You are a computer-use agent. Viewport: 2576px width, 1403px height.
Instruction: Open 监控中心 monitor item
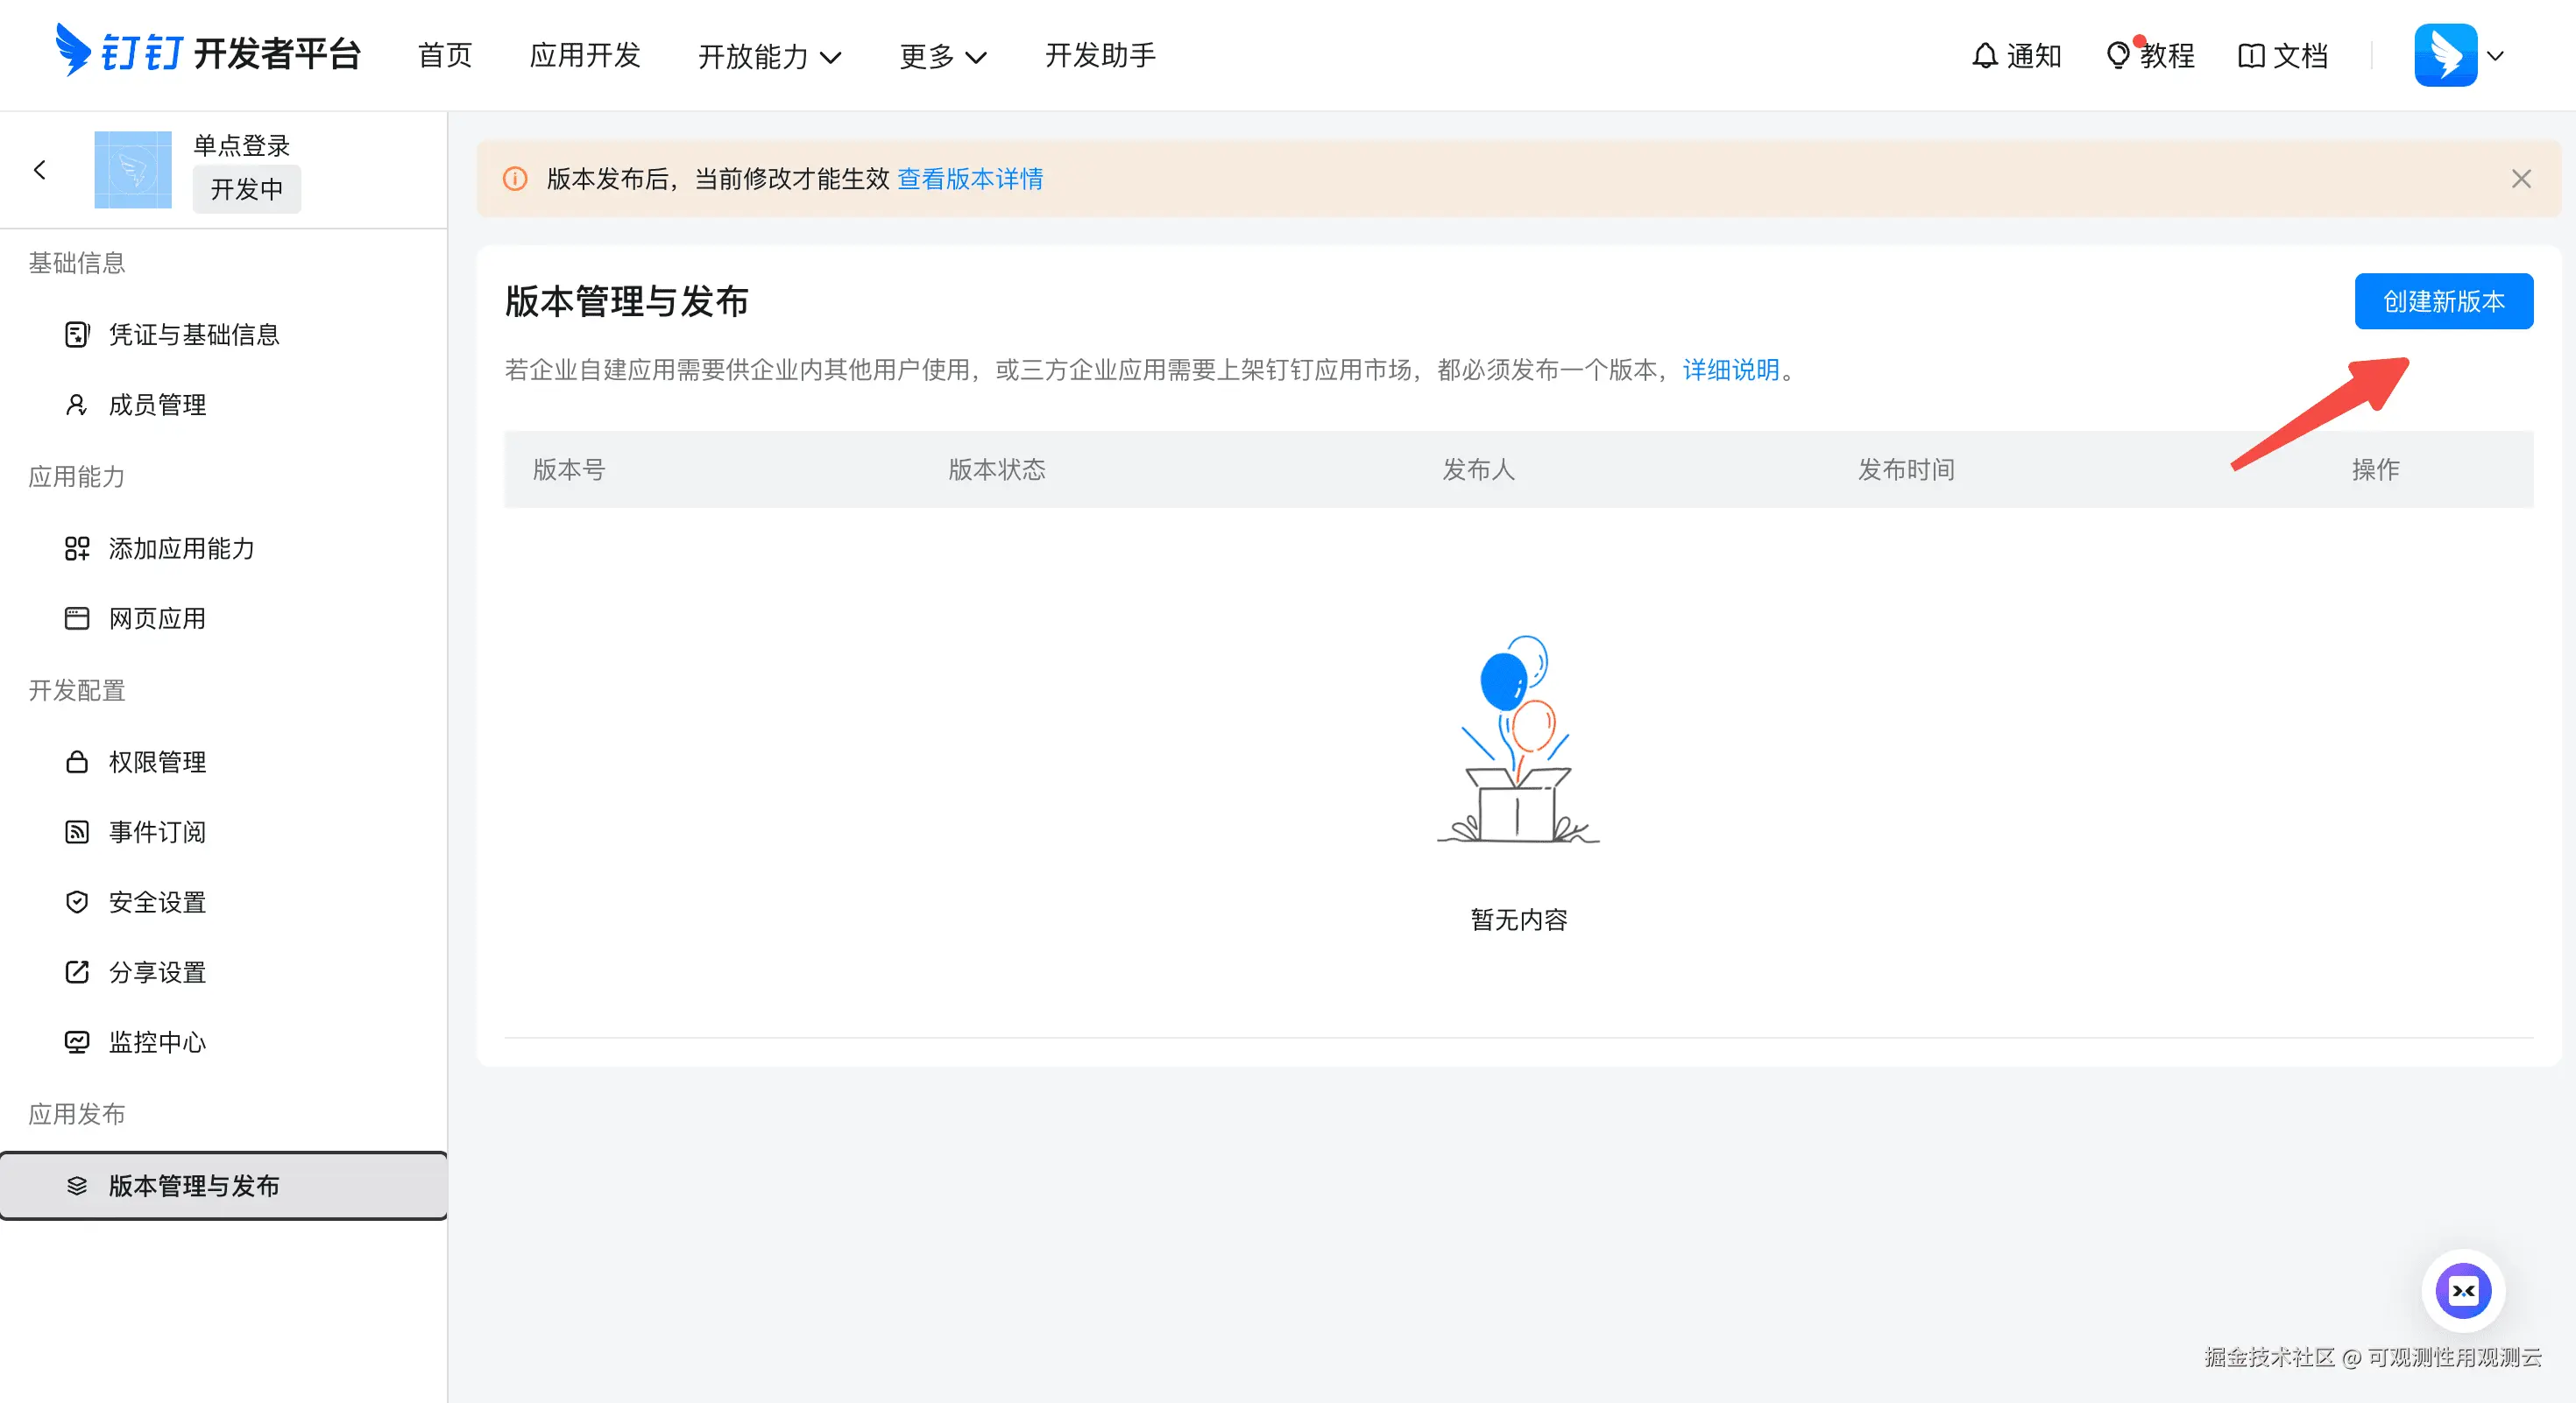pos(156,1042)
